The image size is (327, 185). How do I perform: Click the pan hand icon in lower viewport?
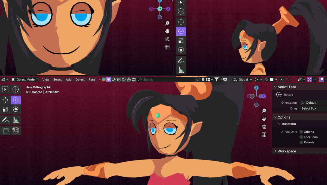pyautogui.click(x=264, y=119)
